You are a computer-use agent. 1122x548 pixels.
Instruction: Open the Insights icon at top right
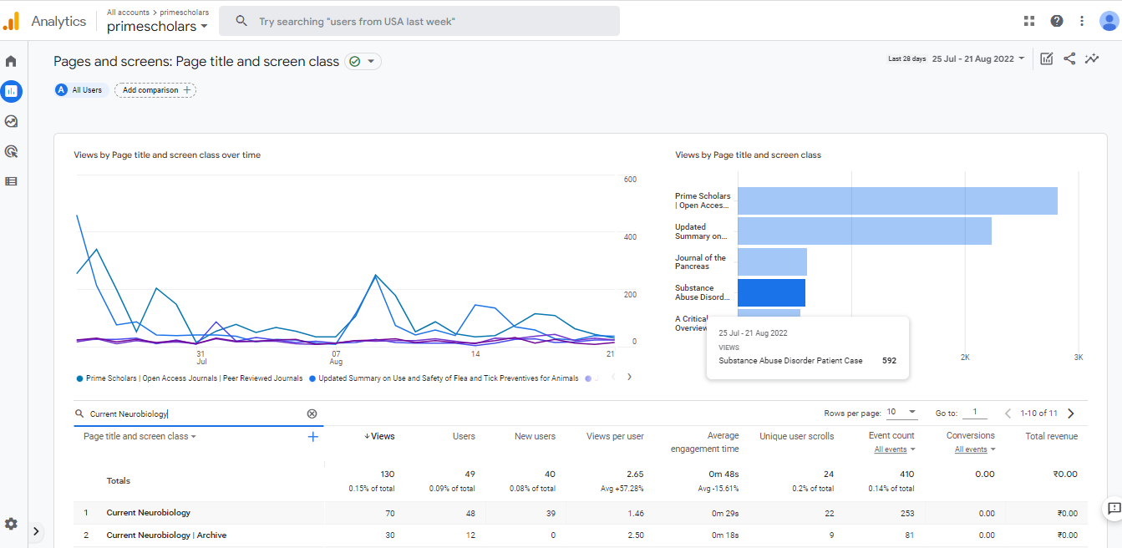tap(1092, 58)
